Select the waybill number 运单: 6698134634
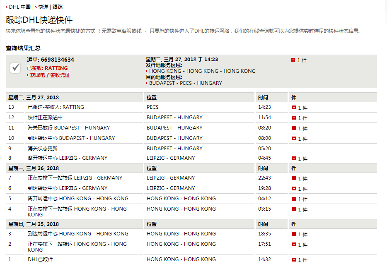Image resolution: width=392 pixels, height=264 pixels. [x=51, y=60]
